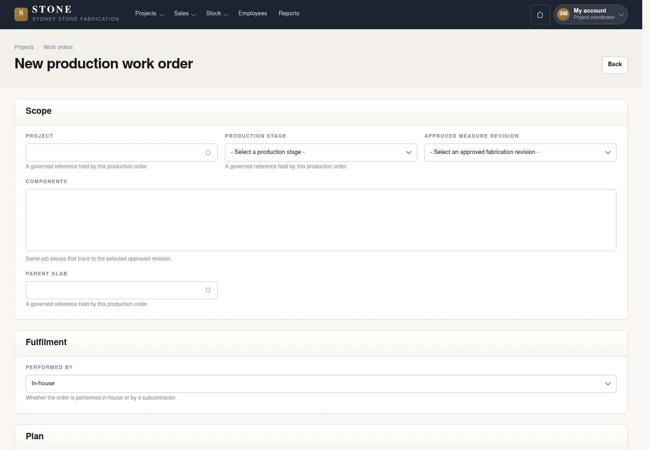The height and width of the screenshot is (450, 649).
Task: Focus the Components text area
Action: point(321,220)
